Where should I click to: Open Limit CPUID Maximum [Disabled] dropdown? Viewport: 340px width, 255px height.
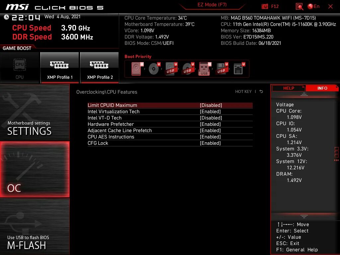[x=211, y=105]
